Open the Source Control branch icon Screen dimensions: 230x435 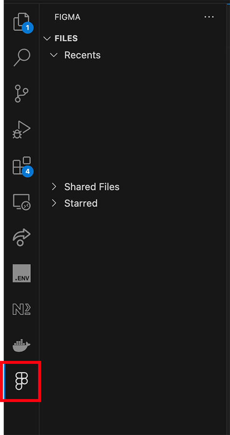[22, 93]
